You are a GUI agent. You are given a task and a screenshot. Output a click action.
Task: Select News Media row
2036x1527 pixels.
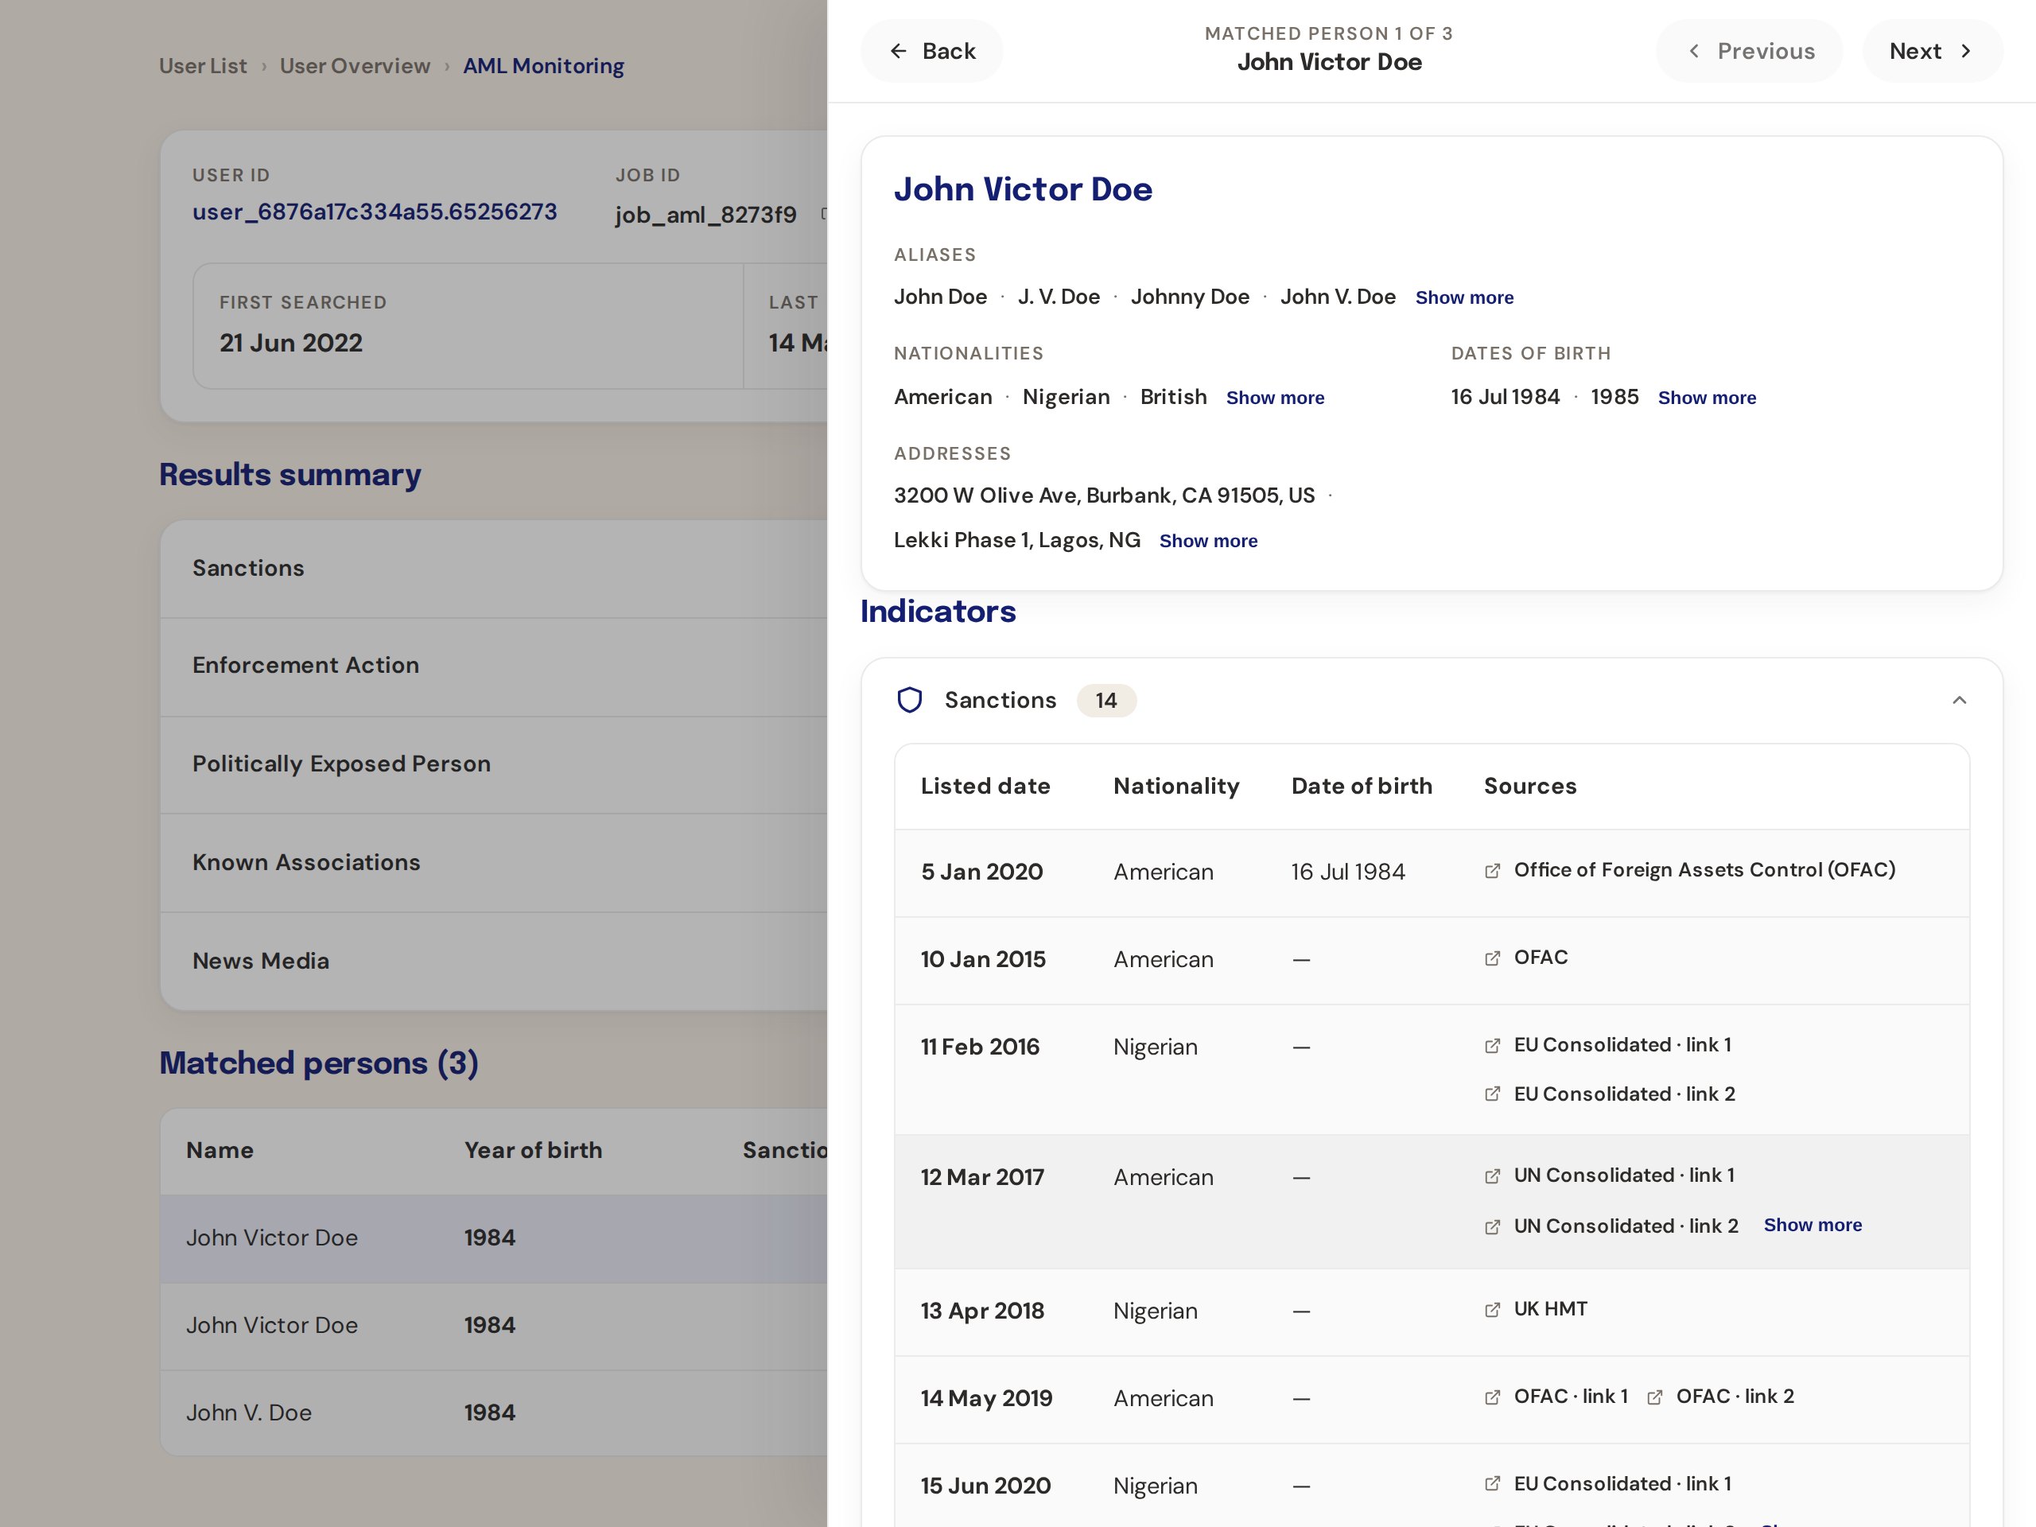tap(493, 962)
